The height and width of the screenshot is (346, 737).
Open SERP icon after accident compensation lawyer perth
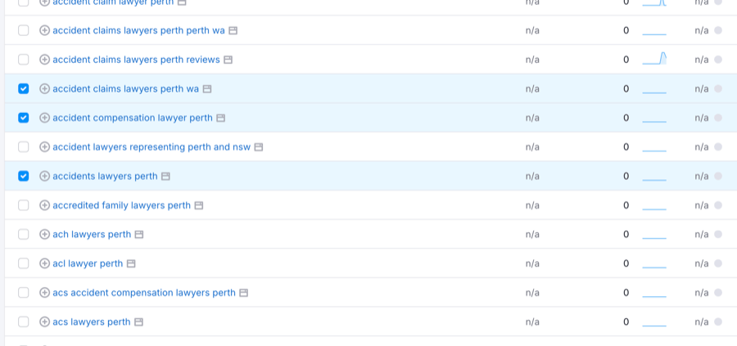click(221, 118)
